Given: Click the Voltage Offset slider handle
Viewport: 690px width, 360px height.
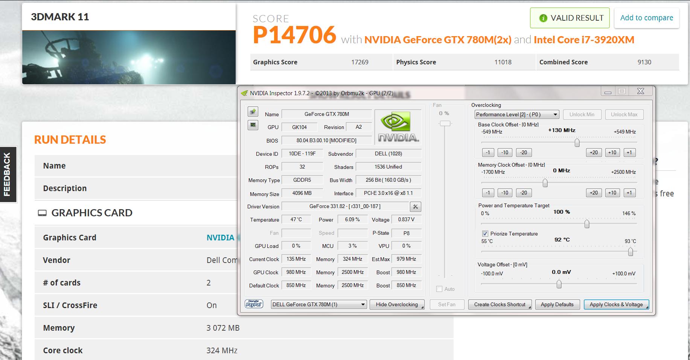Looking at the screenshot, I should coord(559,284).
